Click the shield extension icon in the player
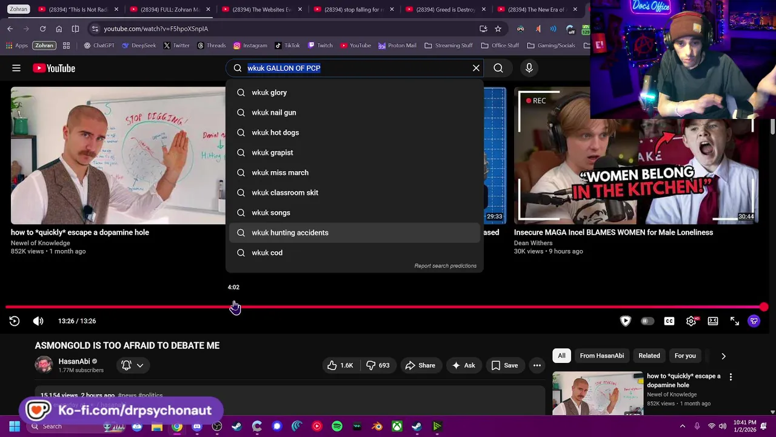This screenshot has width=776, height=437. click(x=626, y=321)
